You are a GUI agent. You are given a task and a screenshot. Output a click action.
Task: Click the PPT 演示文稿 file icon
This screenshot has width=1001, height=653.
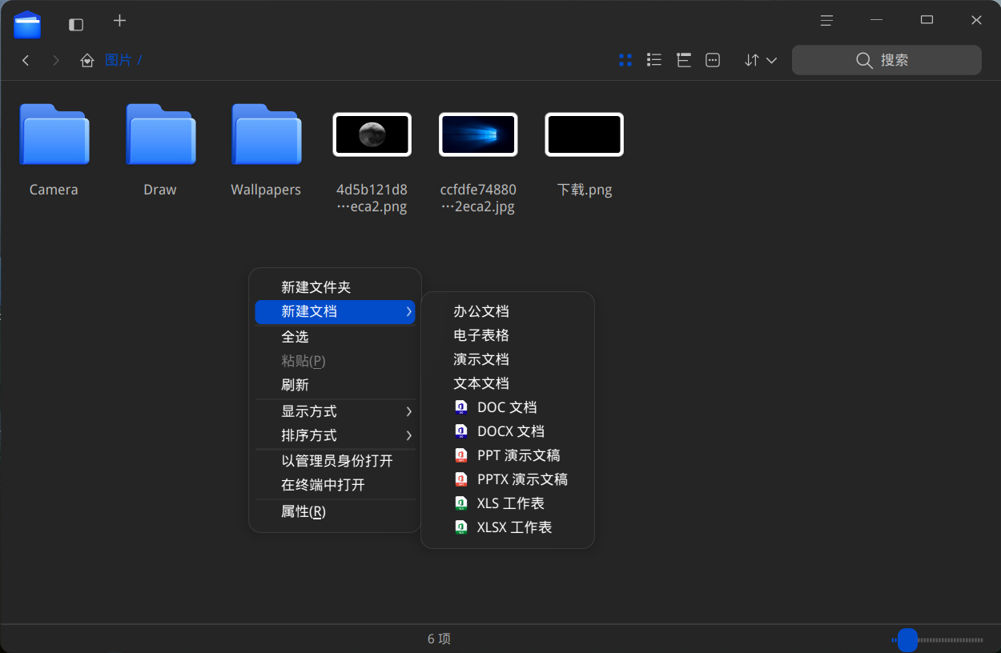461,455
